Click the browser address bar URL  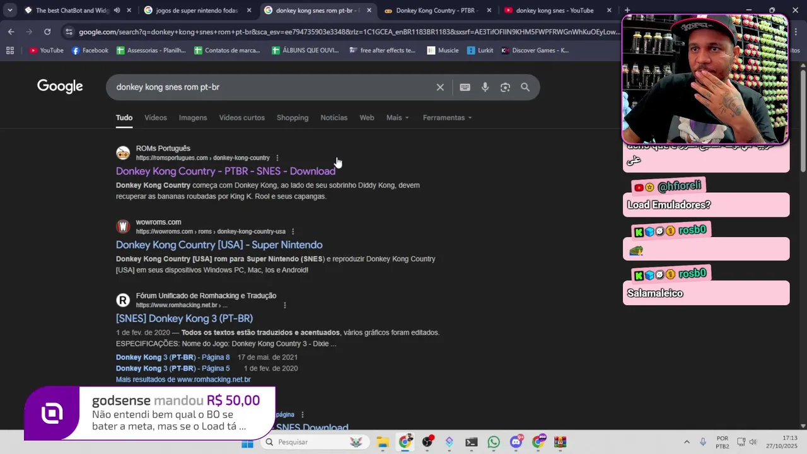pyautogui.click(x=349, y=32)
